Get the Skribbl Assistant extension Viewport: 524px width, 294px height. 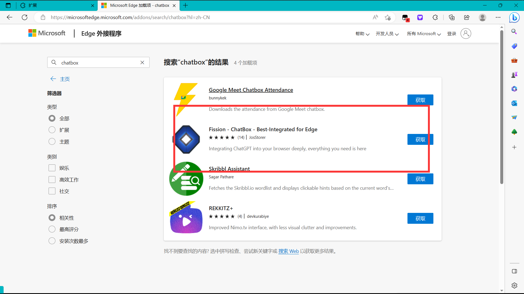click(x=420, y=179)
